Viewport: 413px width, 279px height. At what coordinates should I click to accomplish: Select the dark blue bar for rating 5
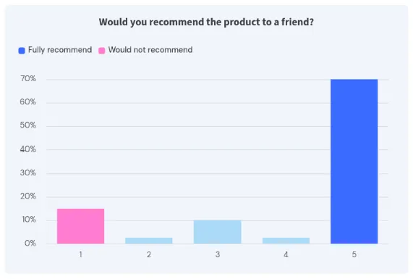click(x=354, y=162)
